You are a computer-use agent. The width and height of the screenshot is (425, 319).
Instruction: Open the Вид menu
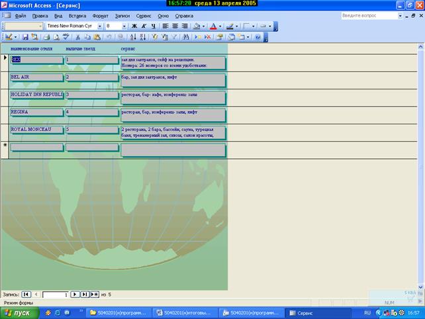[58, 16]
